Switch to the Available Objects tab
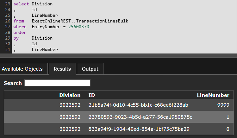237x138 pixels. (22, 69)
